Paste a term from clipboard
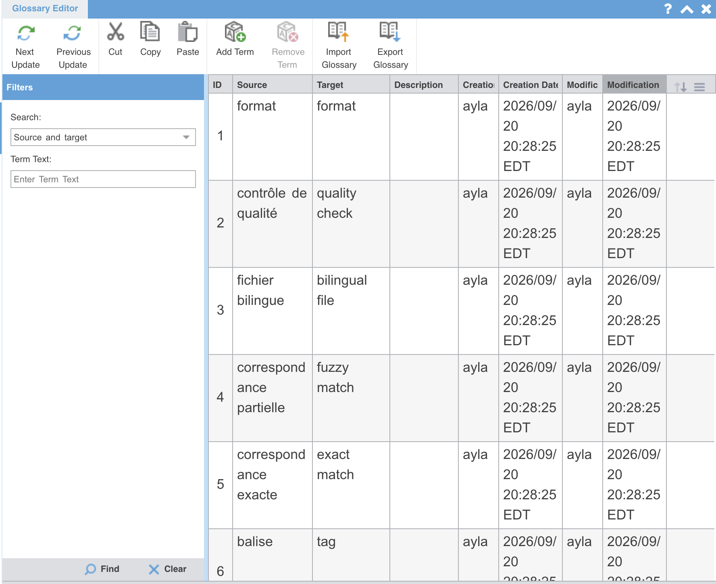 coord(187,39)
